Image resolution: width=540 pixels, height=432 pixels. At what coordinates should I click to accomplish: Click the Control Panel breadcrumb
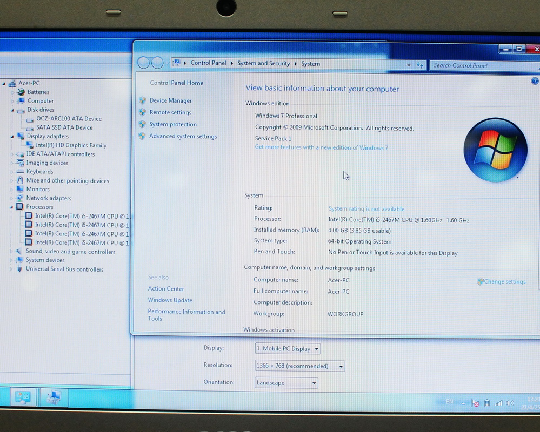(x=208, y=63)
